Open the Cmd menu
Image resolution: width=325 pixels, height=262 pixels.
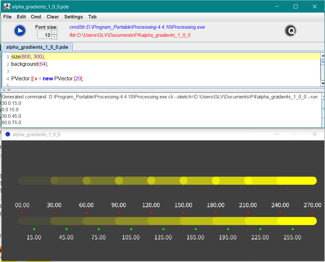(x=36, y=17)
